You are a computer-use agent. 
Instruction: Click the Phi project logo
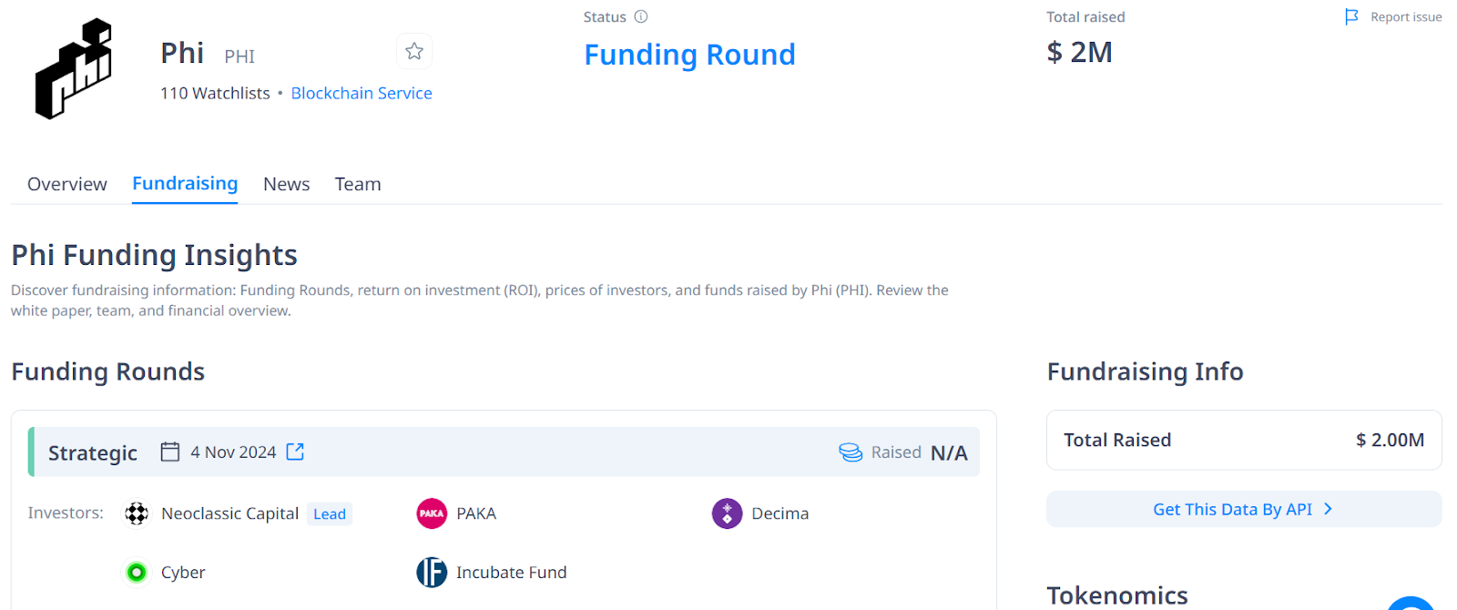pos(74,68)
